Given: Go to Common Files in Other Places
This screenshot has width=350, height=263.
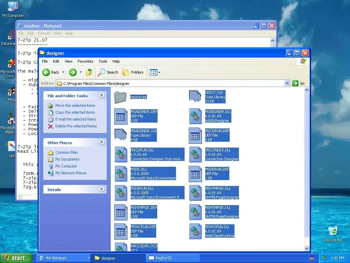Looking at the screenshot, I should (x=67, y=152).
